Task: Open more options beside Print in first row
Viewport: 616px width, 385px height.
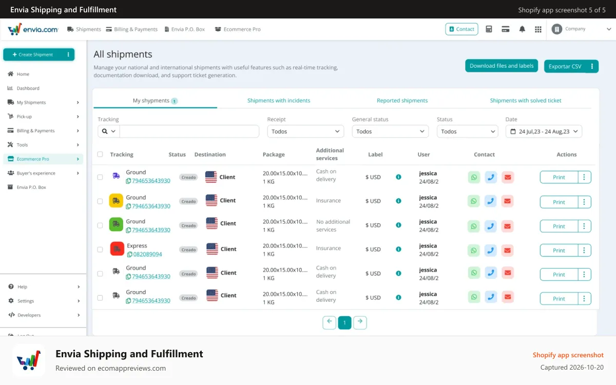Action: 585,177
